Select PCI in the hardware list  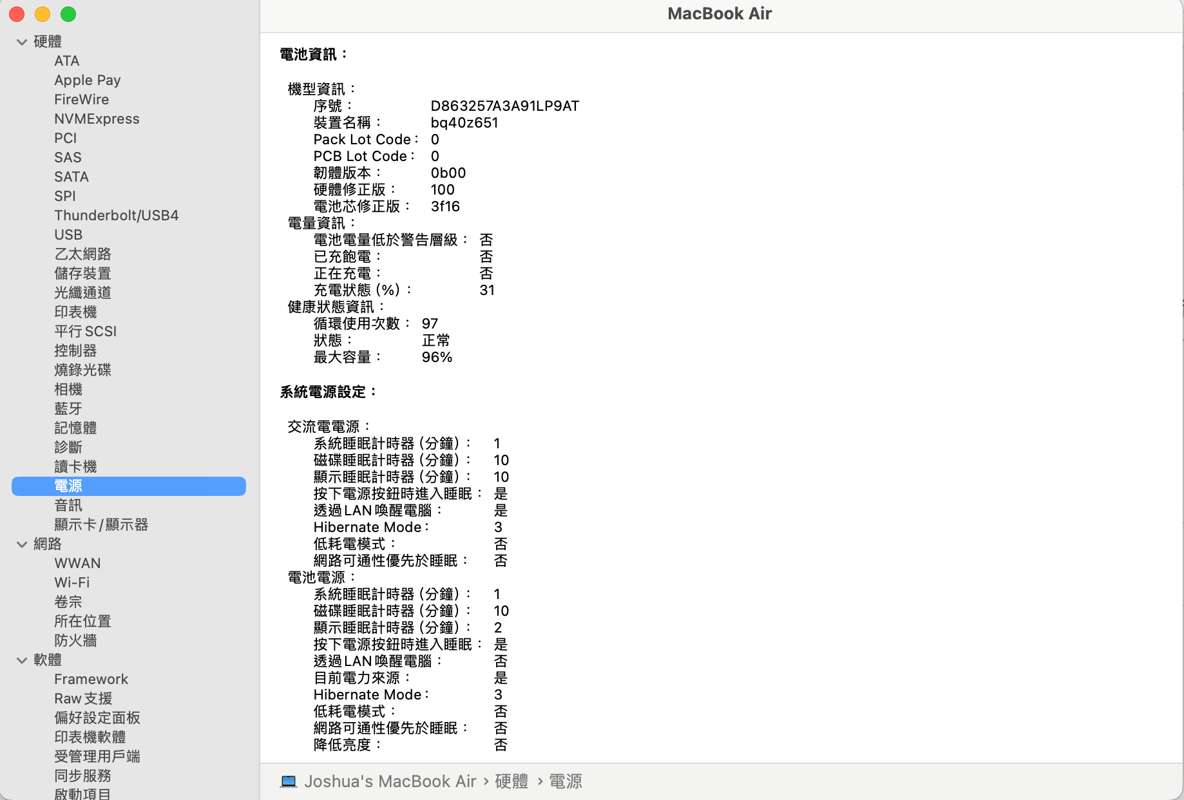(66, 138)
